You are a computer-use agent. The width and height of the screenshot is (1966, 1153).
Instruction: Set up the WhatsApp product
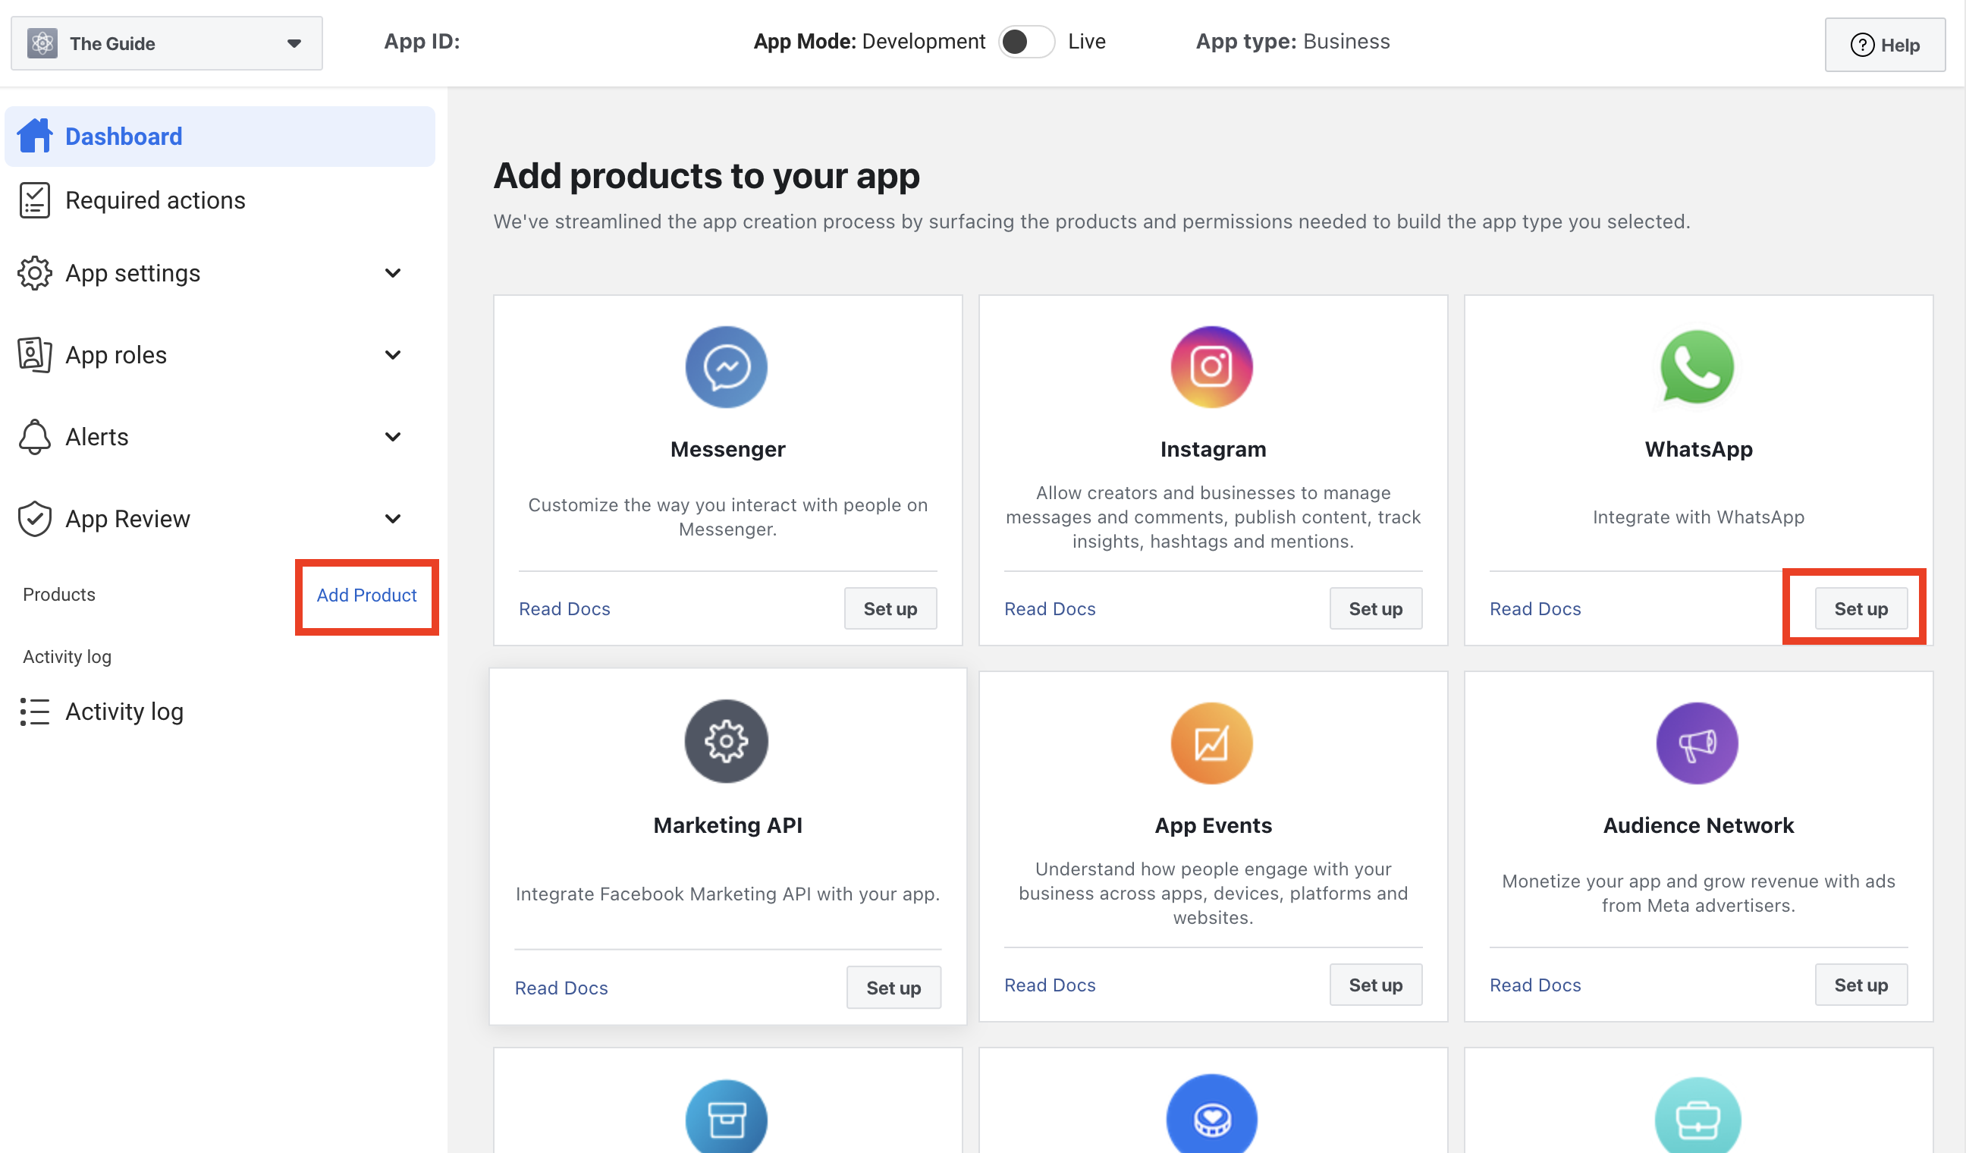click(1861, 608)
